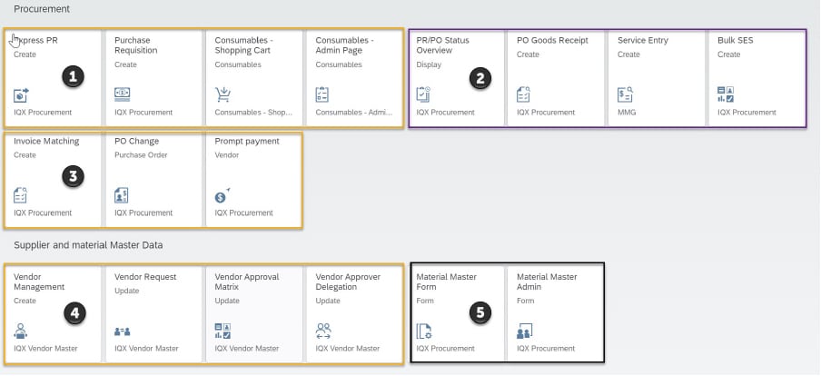
Task: Click IQX Procurement label under Prompt payment
Action: (244, 213)
